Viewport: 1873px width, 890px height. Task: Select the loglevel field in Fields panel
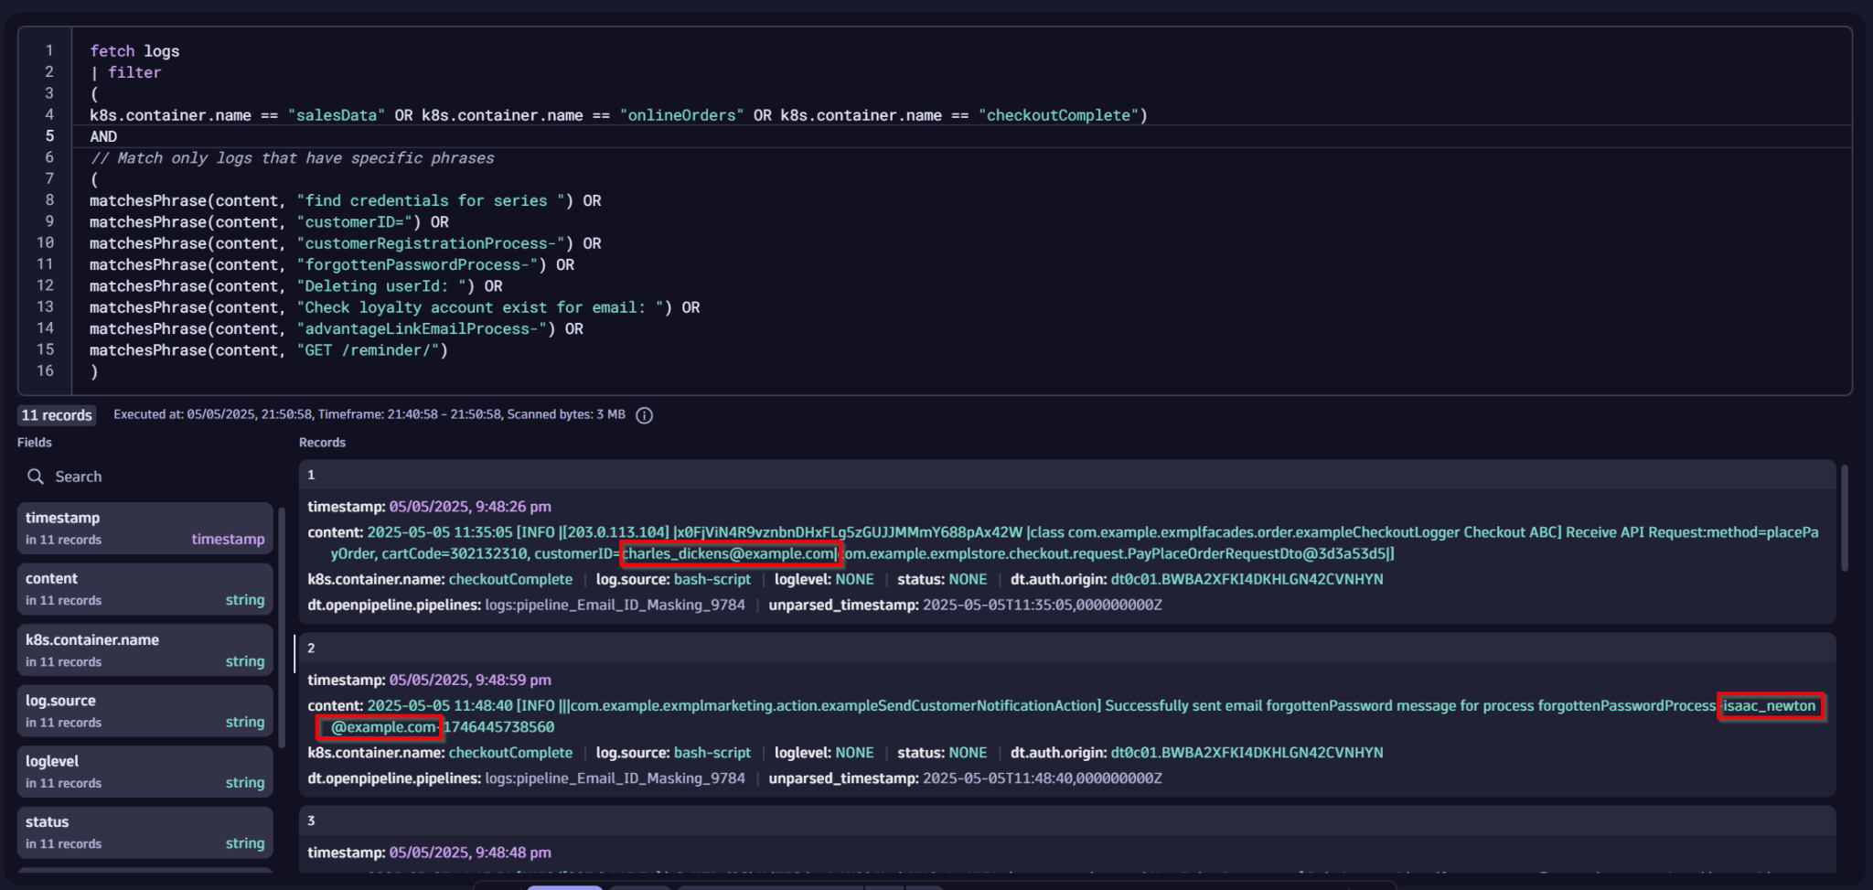click(x=144, y=771)
